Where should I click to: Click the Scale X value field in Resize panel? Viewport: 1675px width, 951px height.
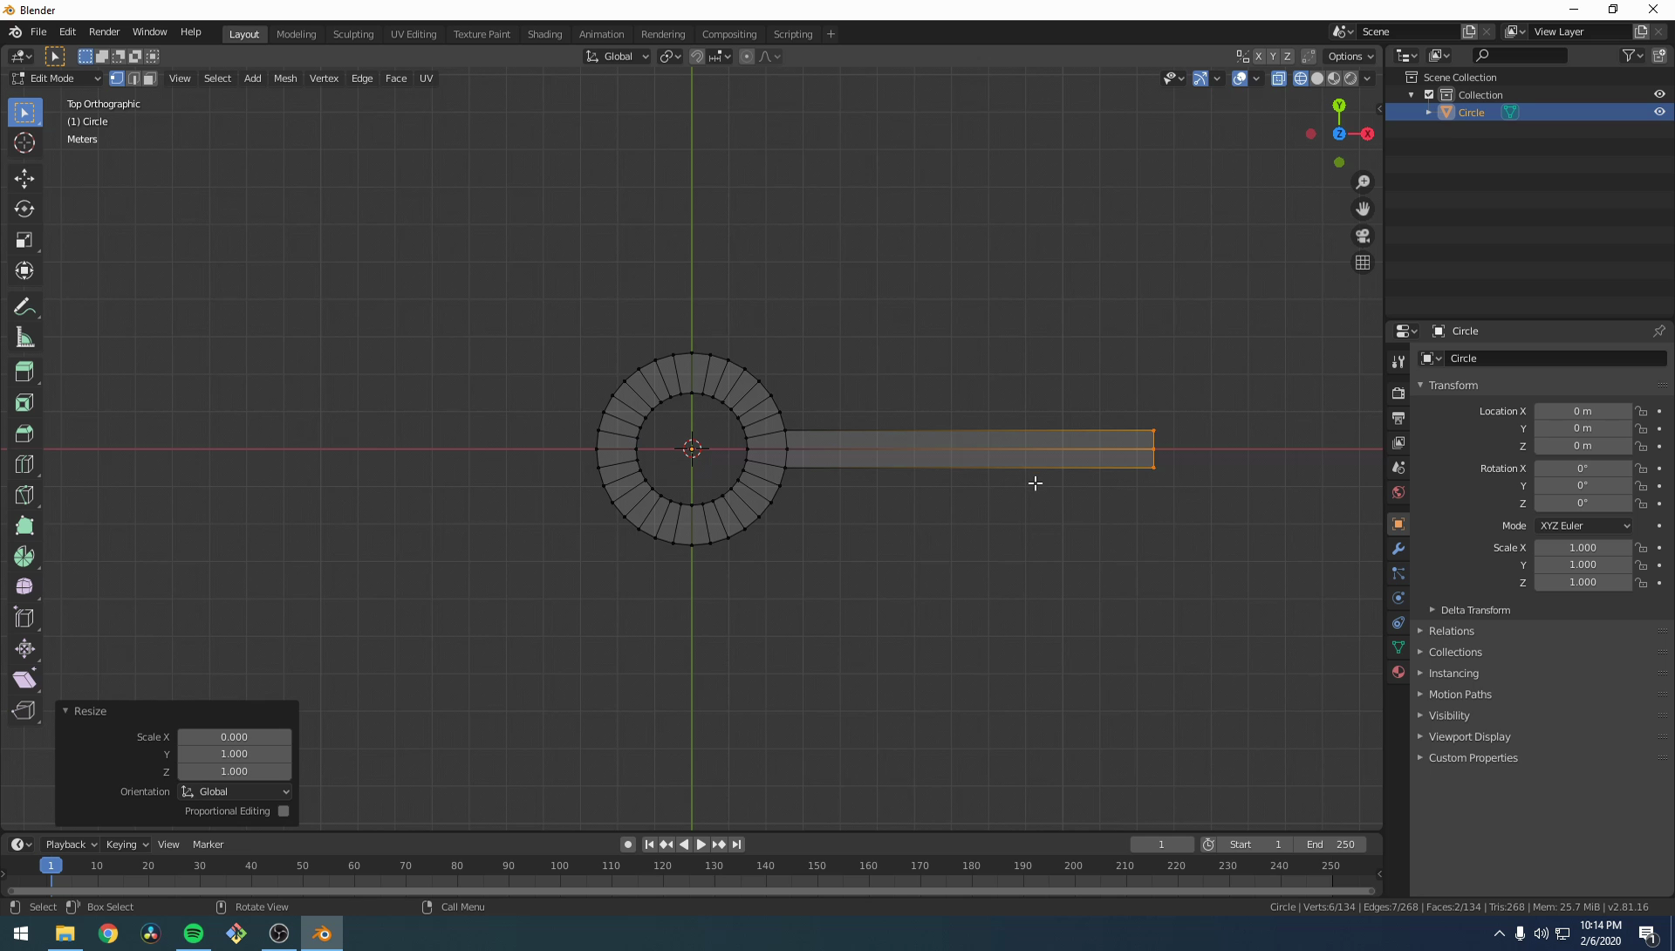point(234,737)
